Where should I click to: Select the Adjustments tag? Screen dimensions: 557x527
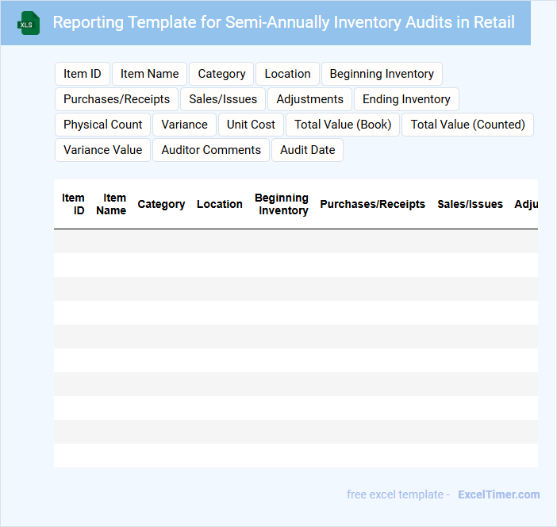(309, 99)
